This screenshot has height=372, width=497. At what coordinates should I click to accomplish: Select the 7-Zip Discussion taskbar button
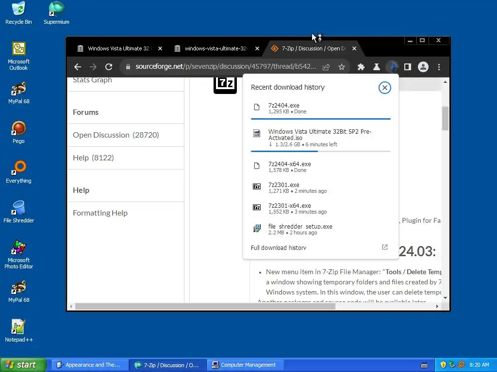click(167, 365)
